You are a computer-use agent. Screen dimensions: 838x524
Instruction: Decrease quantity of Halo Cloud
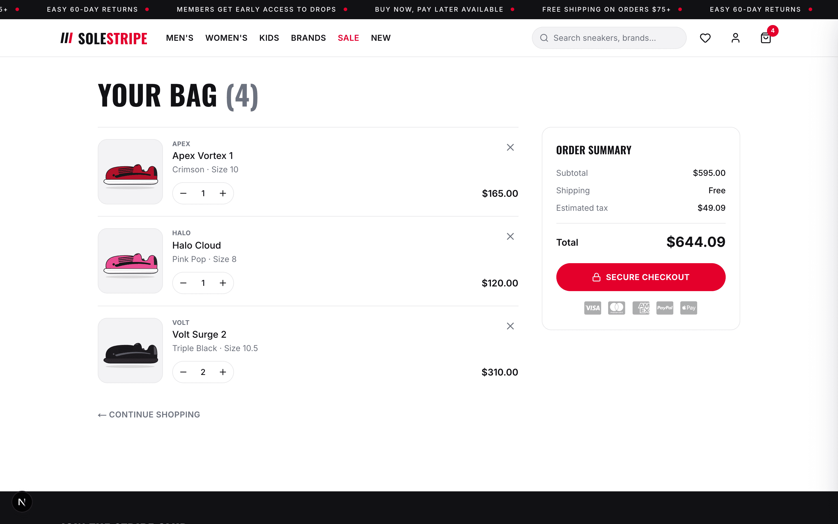tap(184, 283)
